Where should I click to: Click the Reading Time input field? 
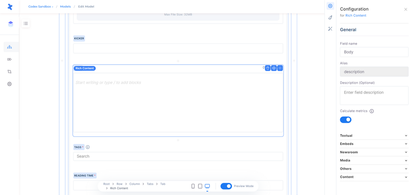(x=178, y=185)
